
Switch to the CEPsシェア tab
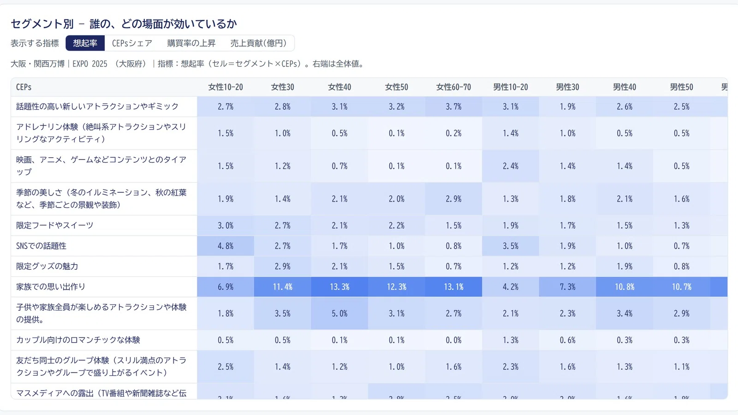132,43
